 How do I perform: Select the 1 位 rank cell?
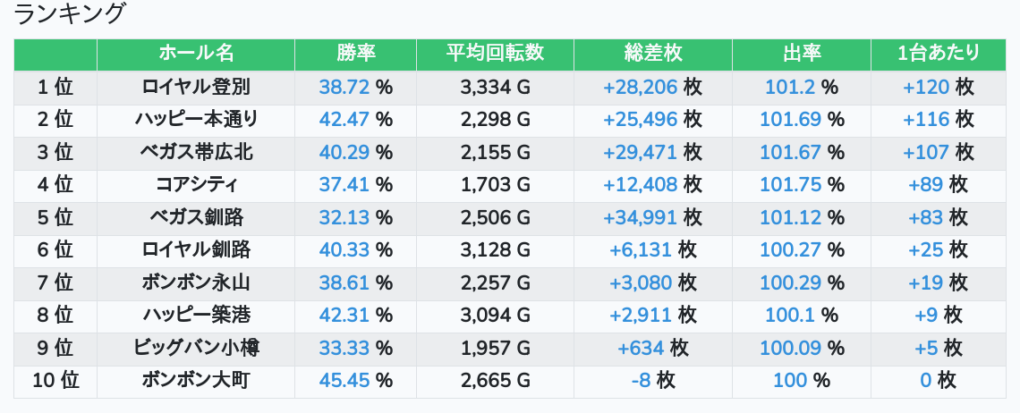click(x=55, y=87)
